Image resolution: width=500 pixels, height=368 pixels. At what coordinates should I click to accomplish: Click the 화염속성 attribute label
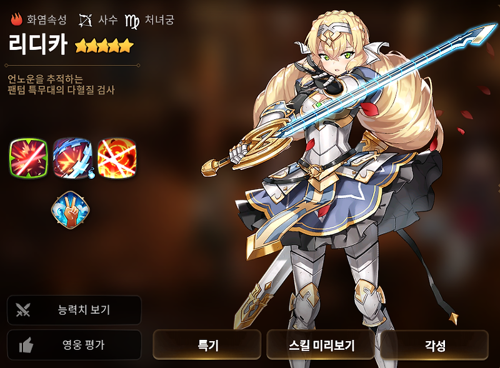(47, 20)
